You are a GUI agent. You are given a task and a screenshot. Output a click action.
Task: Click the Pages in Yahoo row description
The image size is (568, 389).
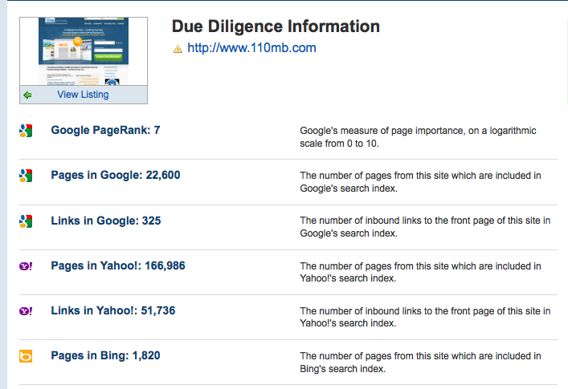420,272
